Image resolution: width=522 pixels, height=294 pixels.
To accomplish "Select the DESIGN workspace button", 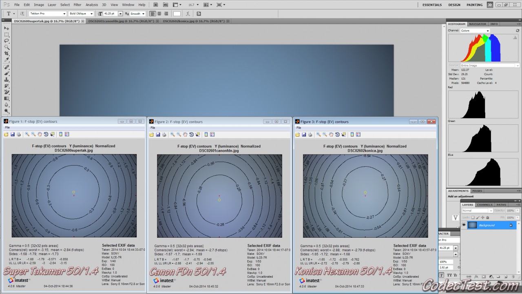I will pyautogui.click(x=454, y=5).
